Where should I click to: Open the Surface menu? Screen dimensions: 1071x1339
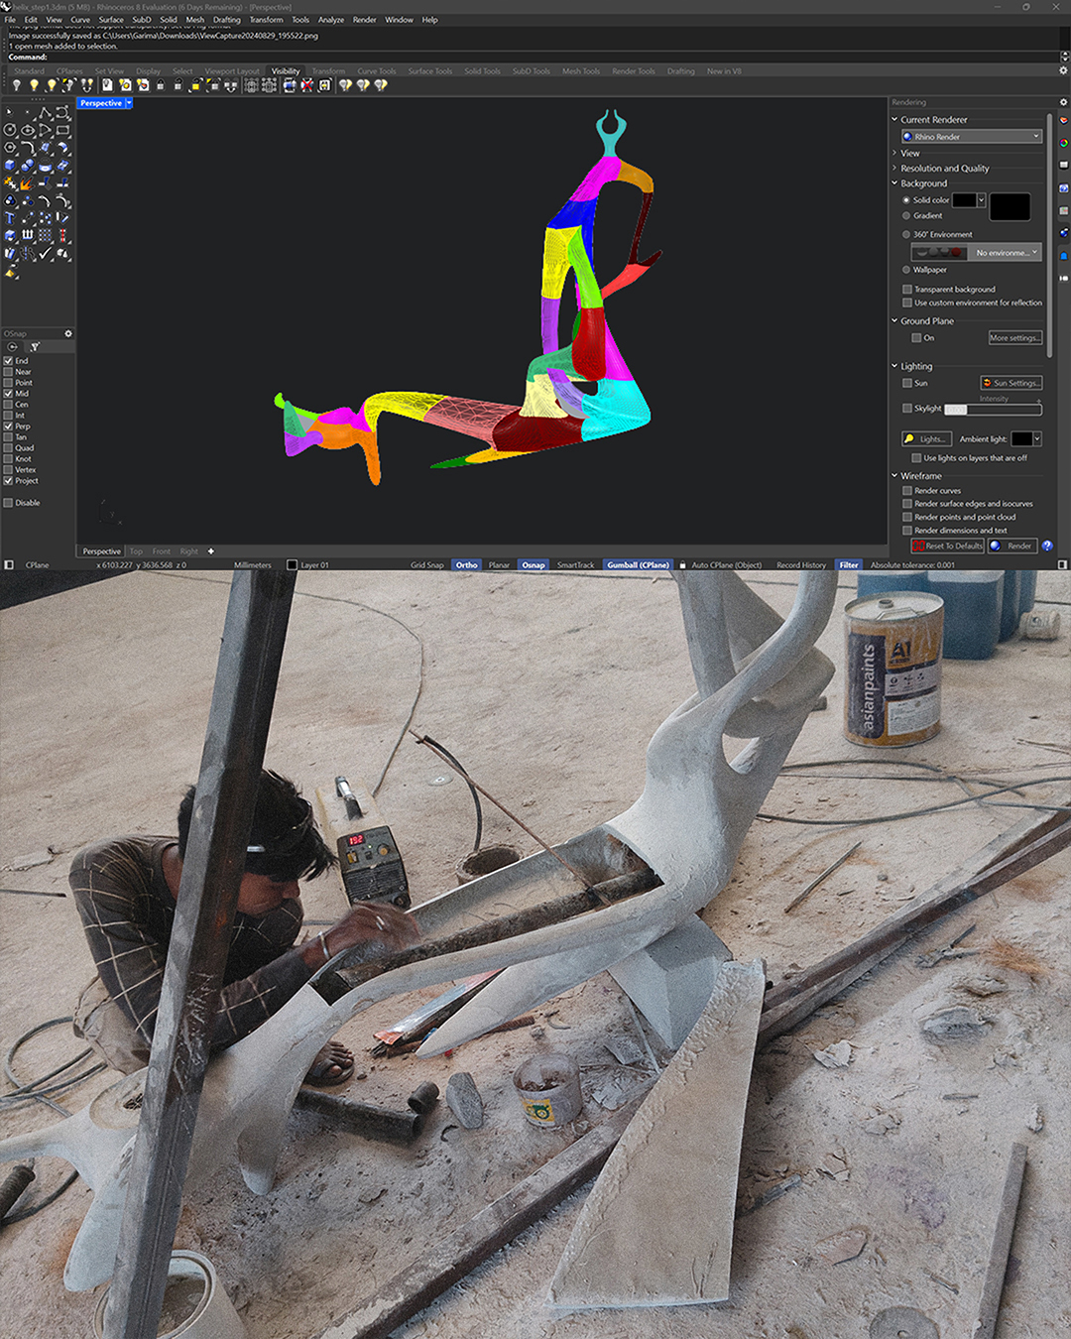pyautogui.click(x=111, y=20)
